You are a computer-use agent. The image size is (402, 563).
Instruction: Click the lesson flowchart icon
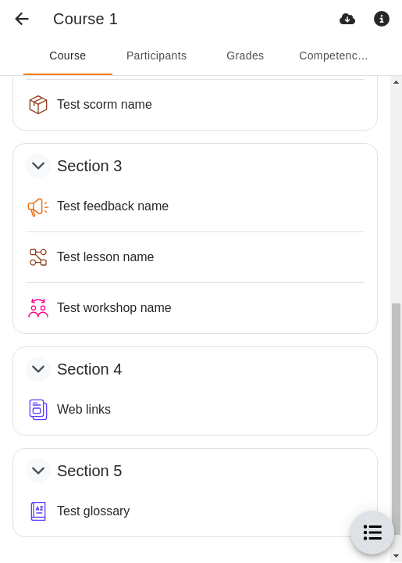[38, 257]
